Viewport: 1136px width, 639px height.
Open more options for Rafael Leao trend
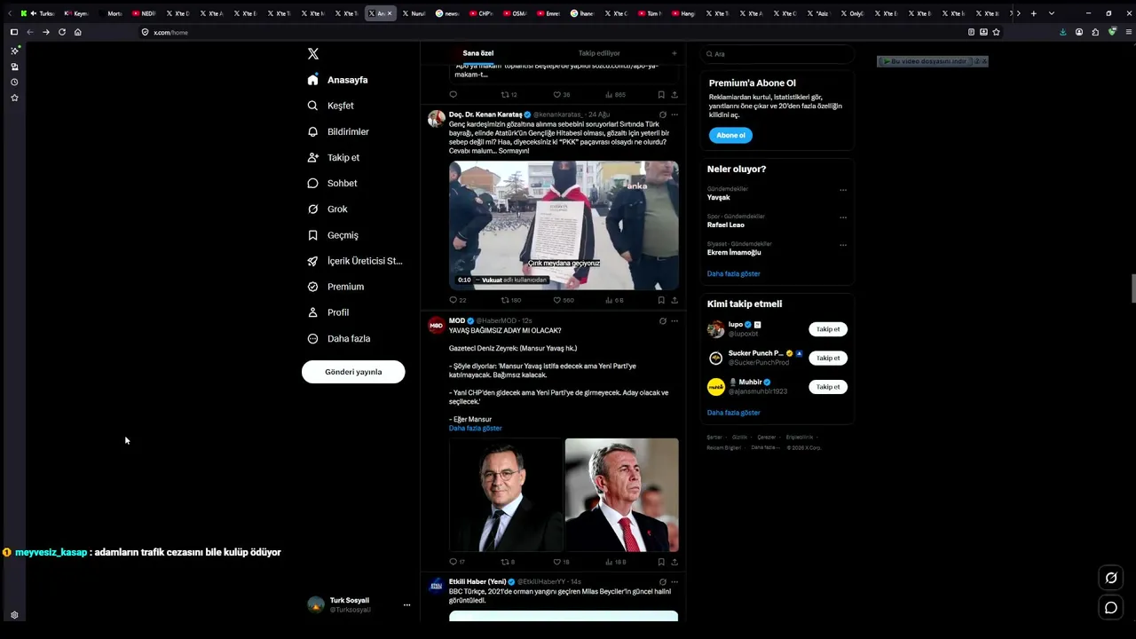tap(843, 217)
